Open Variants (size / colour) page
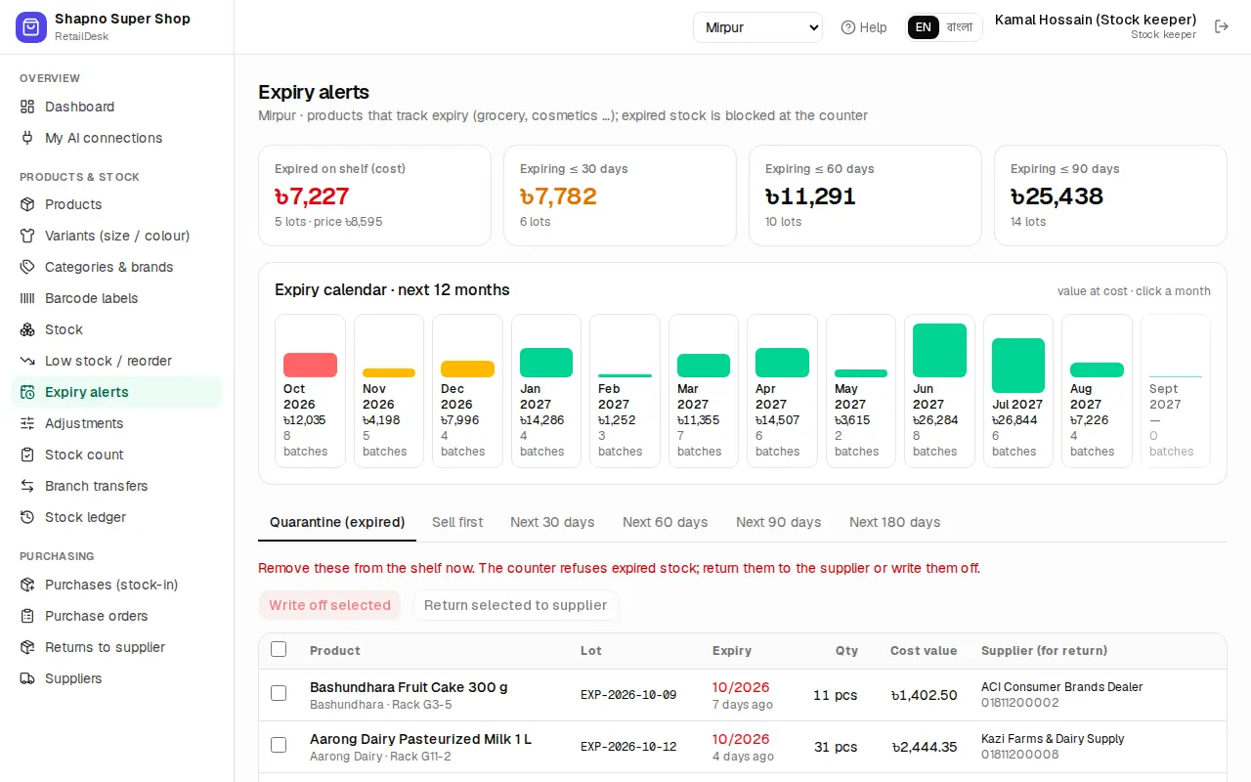Image resolution: width=1251 pixels, height=782 pixels. pos(117,236)
